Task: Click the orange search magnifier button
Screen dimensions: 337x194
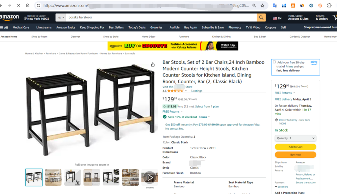Action: [x=261, y=18]
